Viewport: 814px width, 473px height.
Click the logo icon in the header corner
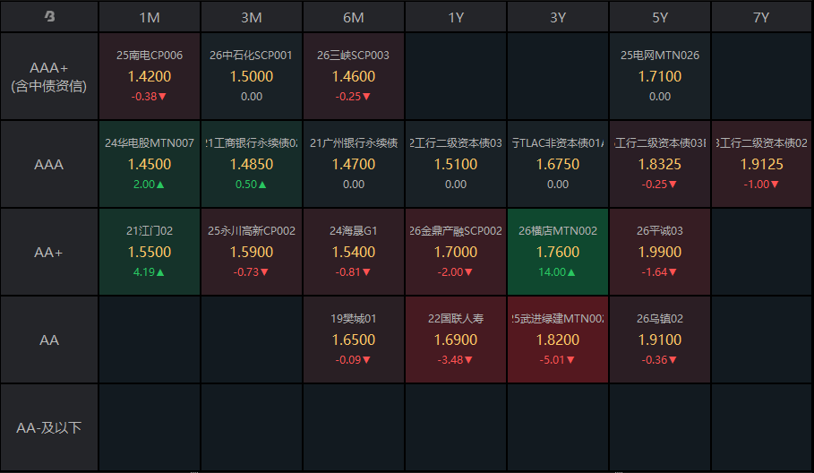[49, 17]
